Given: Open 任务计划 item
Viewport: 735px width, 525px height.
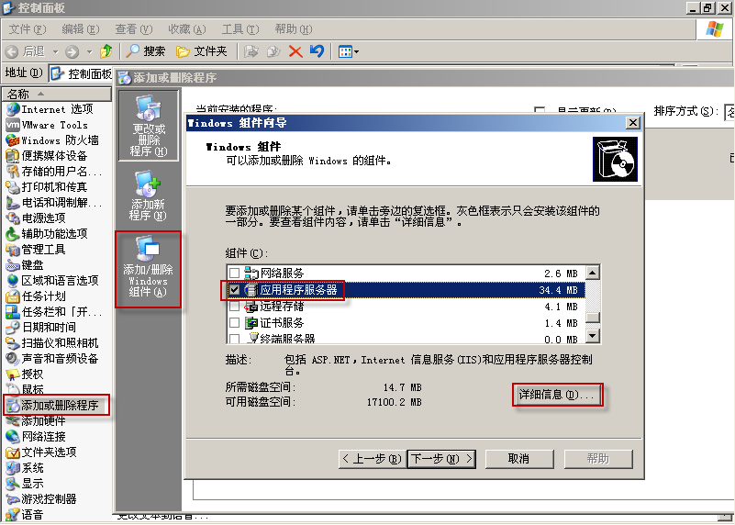Looking at the screenshot, I should tap(36, 296).
